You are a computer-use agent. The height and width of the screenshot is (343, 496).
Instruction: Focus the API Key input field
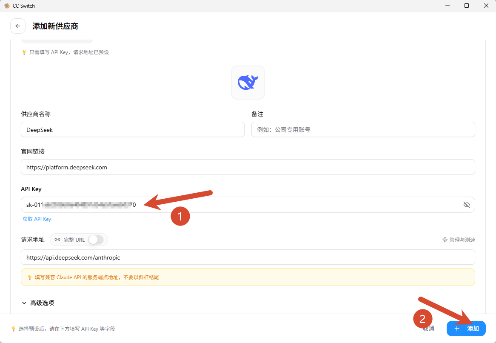pyautogui.click(x=248, y=205)
